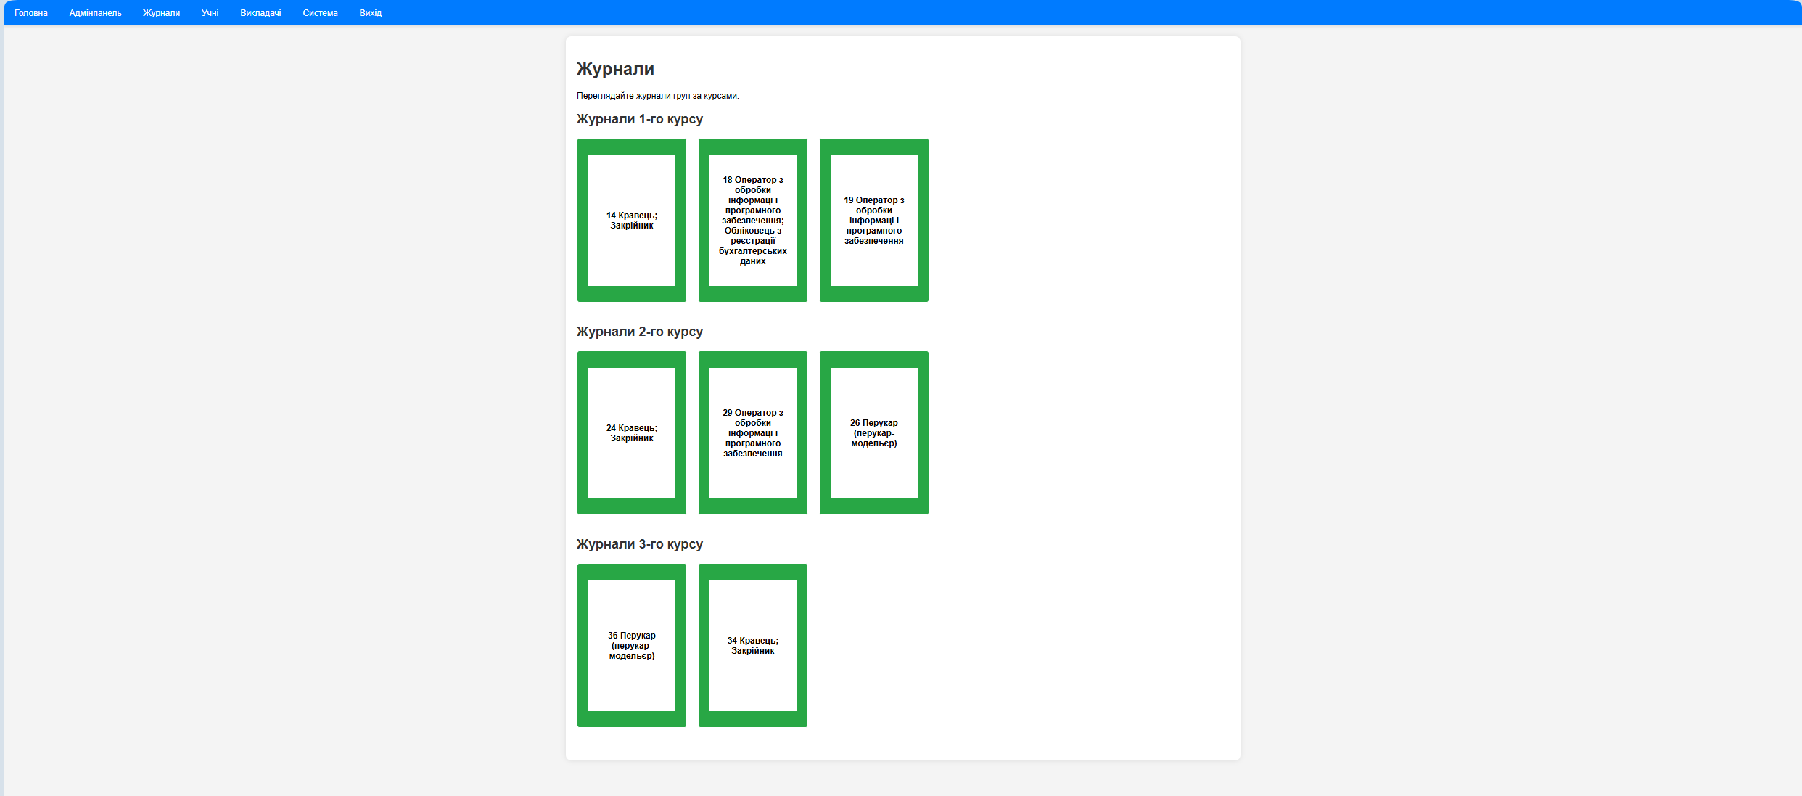Screen dimensions: 1802x796
Task: Open the 24 Кравець; Закрійник journal
Action: click(x=631, y=433)
